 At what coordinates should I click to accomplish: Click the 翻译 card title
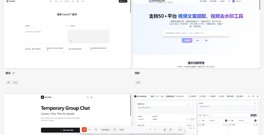pyautogui.click(x=8, y=73)
